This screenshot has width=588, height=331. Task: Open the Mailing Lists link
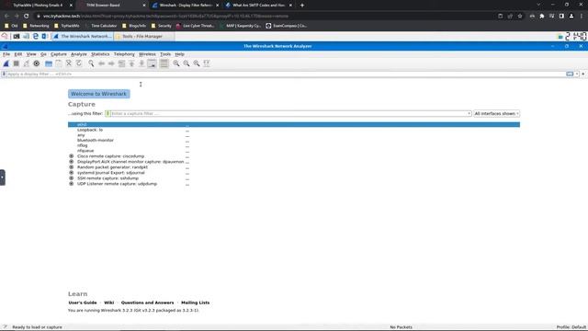196,302
